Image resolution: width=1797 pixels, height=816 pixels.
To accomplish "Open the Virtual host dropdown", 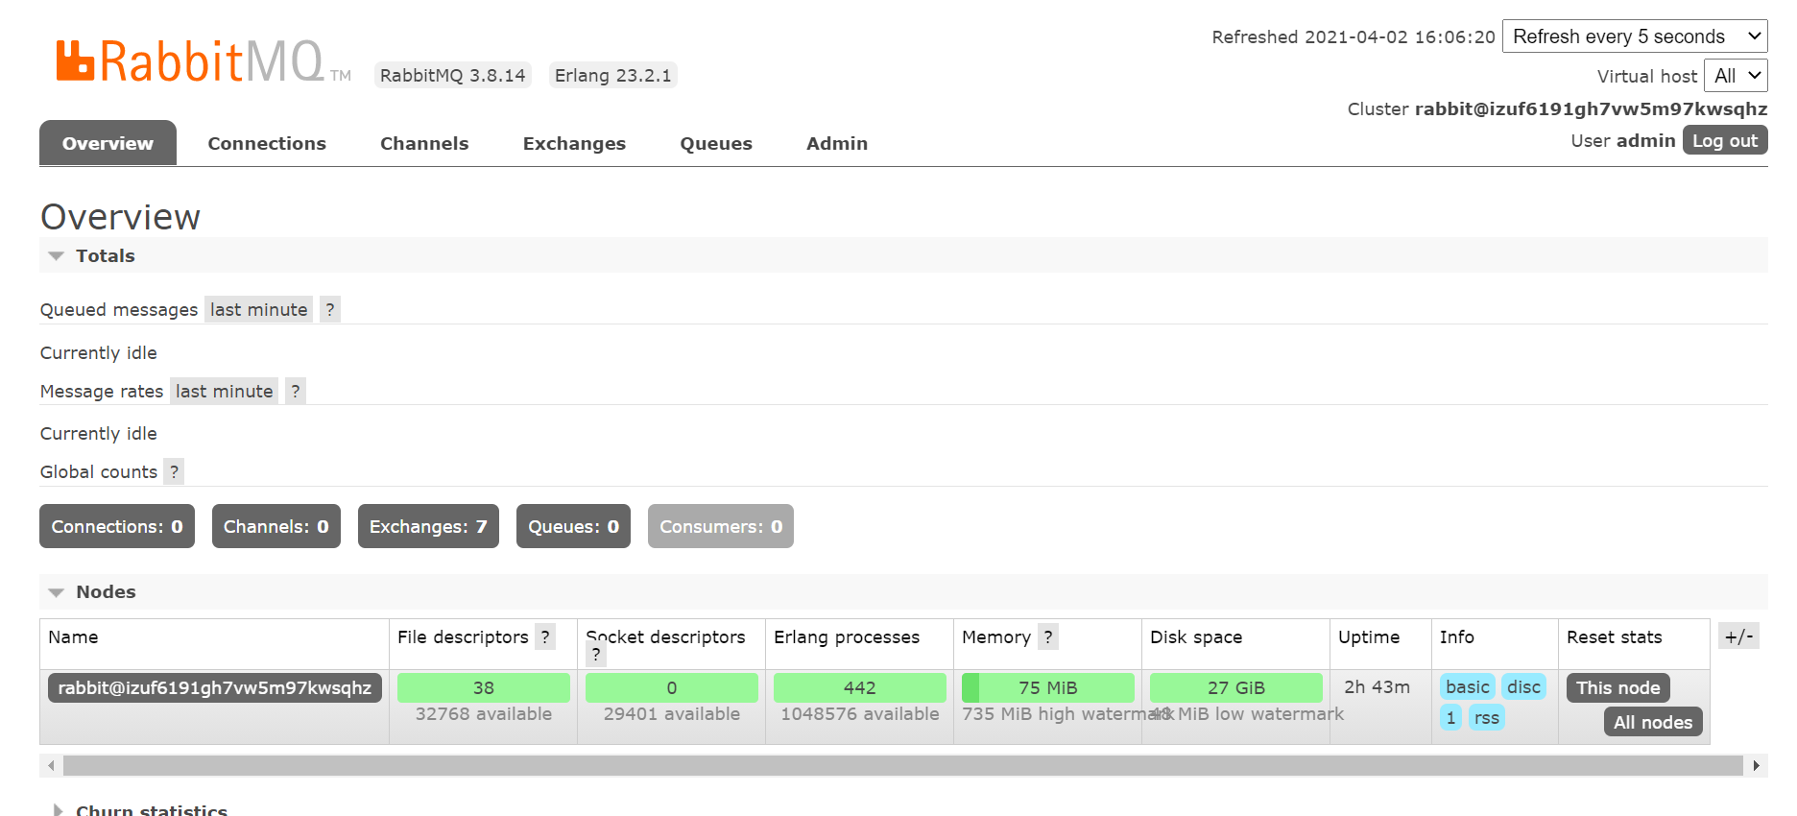I will [x=1736, y=76].
